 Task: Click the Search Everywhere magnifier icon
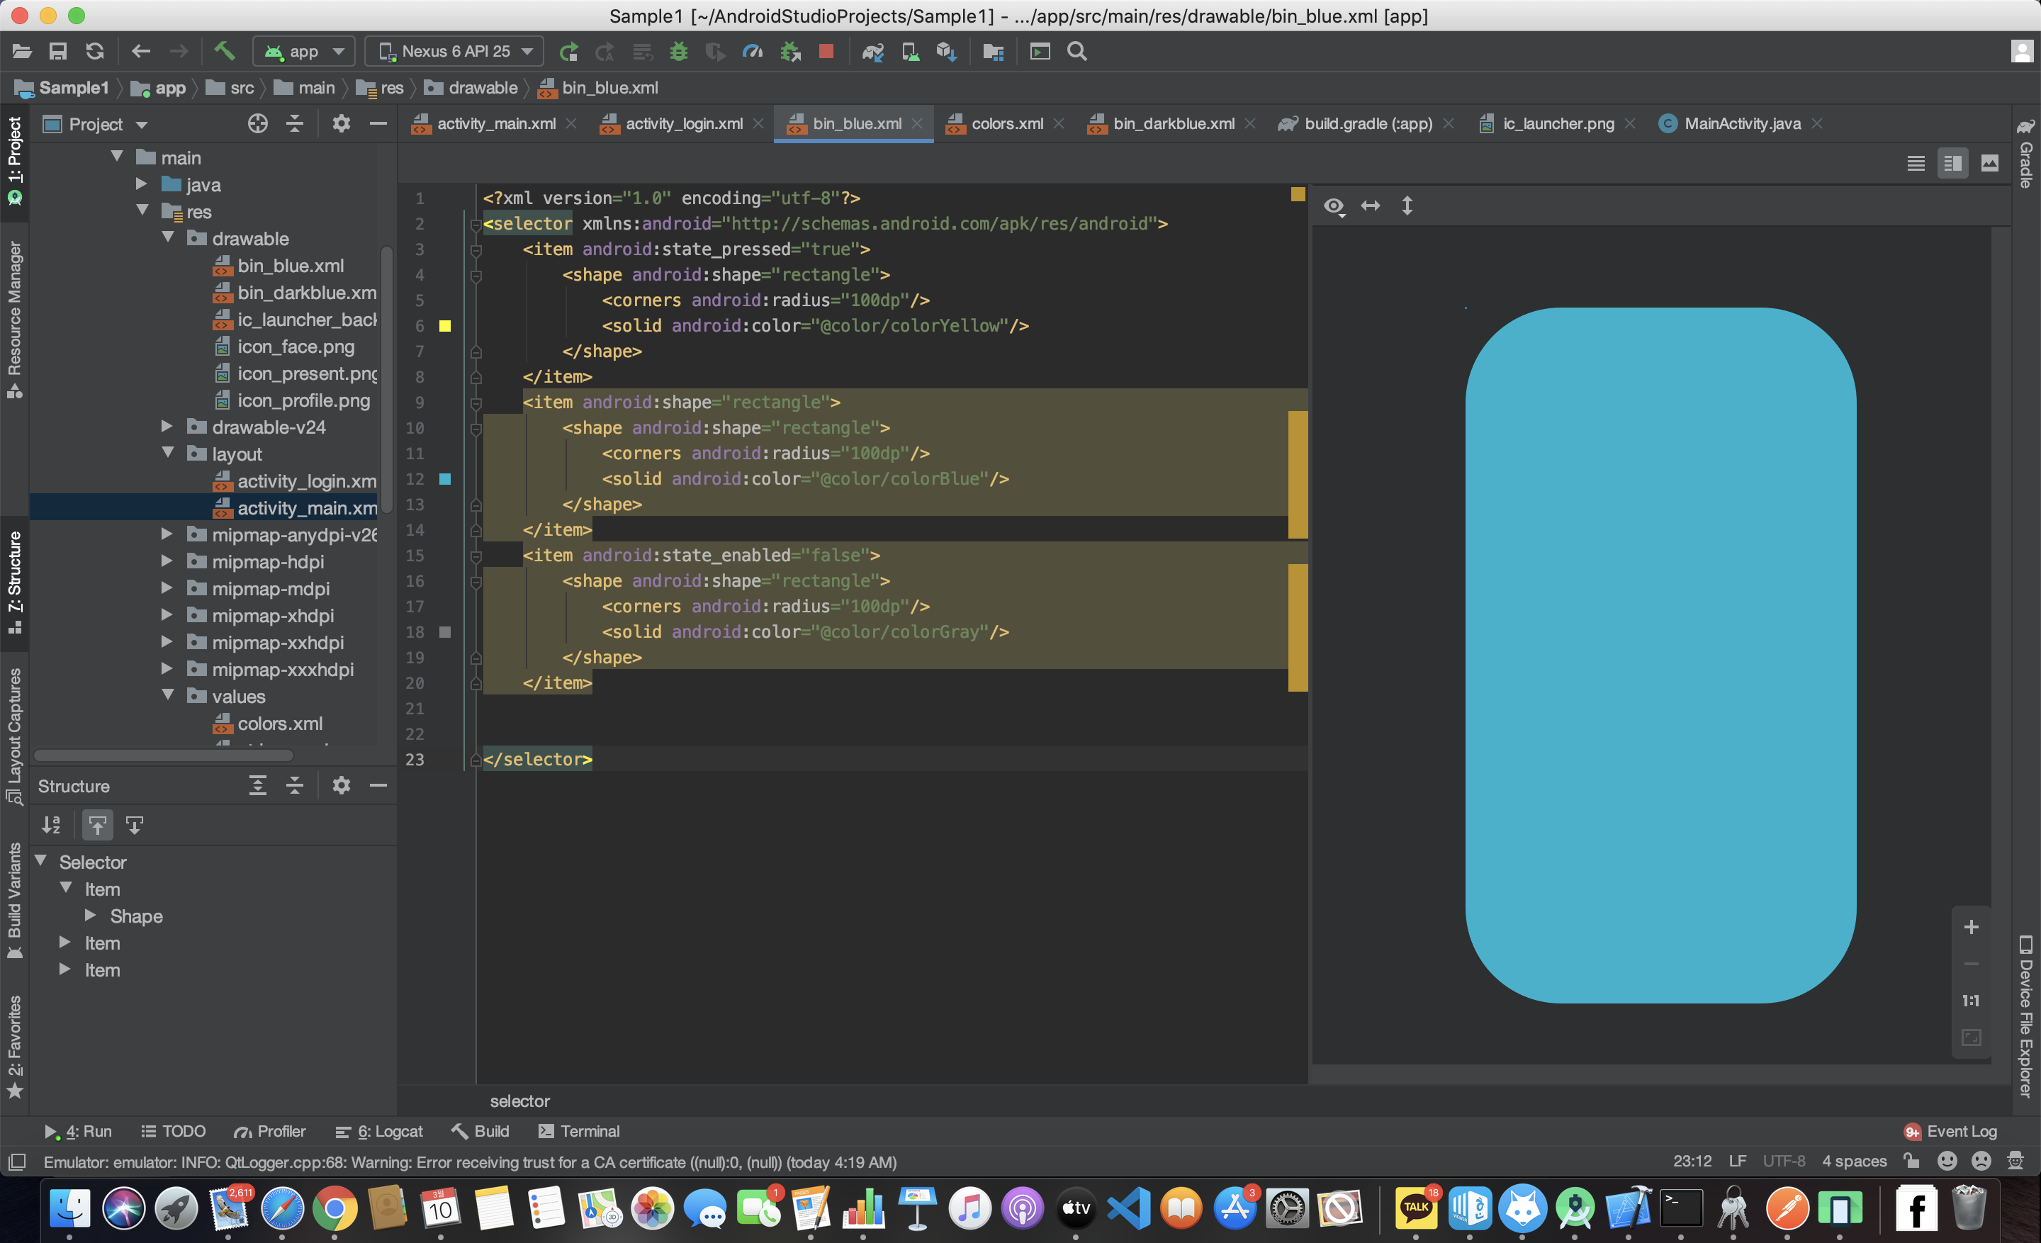click(1076, 51)
